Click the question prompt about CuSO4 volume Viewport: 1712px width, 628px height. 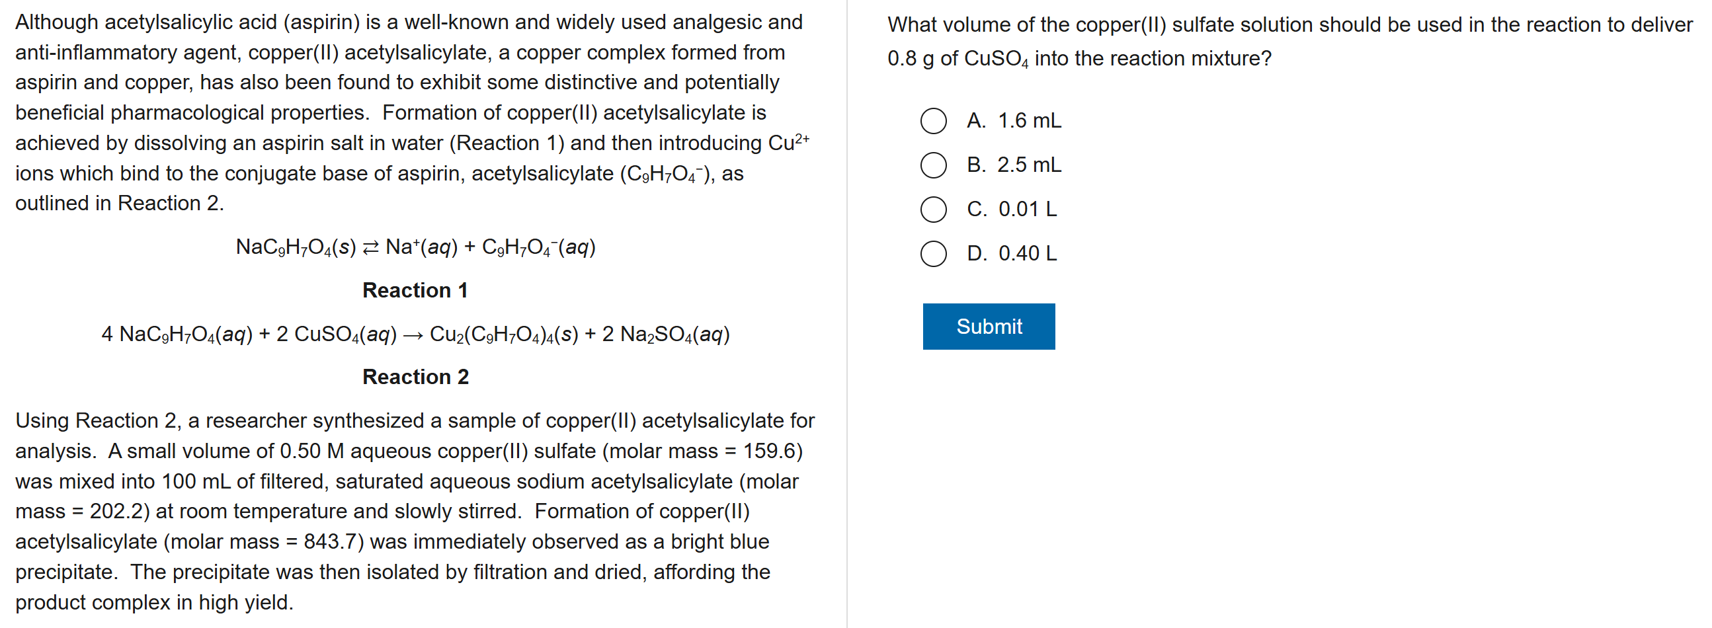[1289, 41]
